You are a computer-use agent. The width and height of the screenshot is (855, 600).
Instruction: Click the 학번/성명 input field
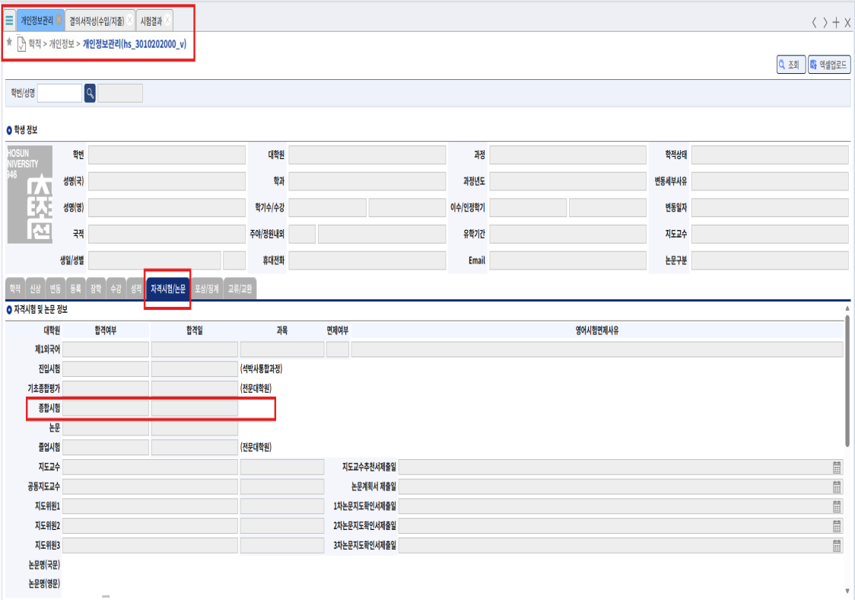click(59, 94)
